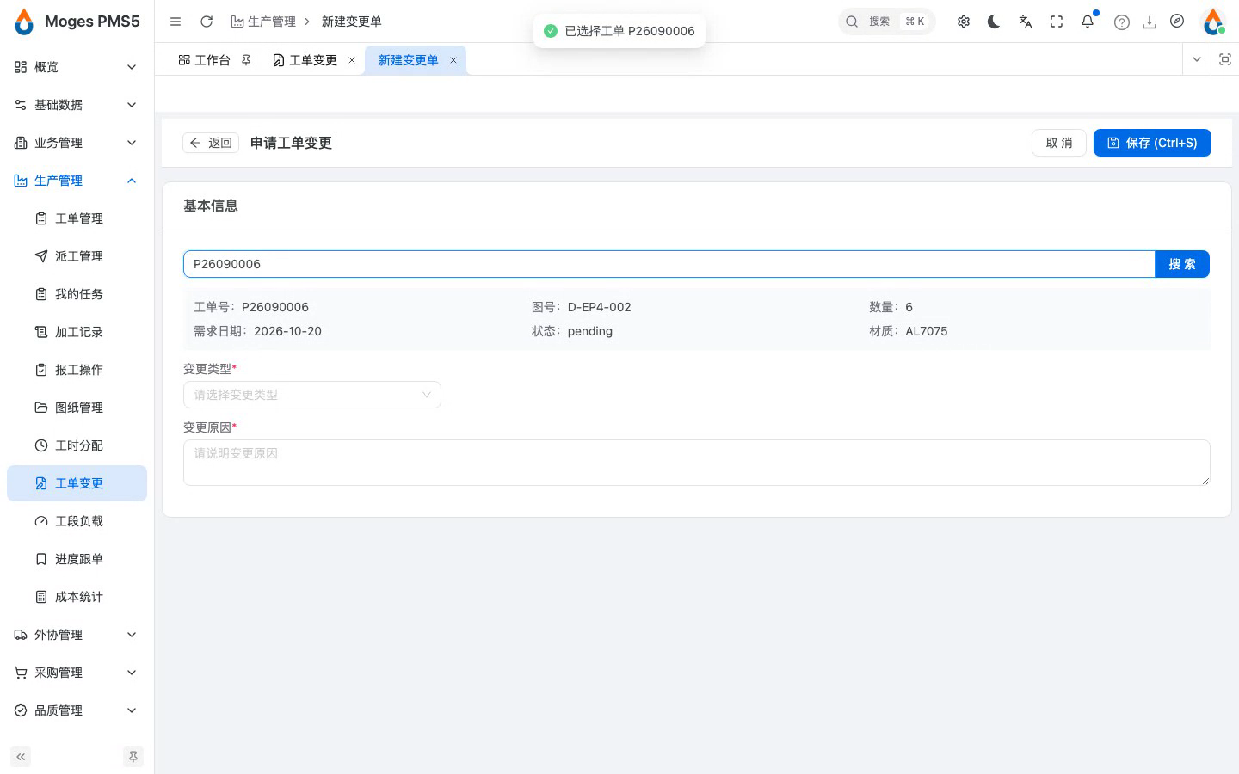Click the compass icon in header

[1177, 21]
